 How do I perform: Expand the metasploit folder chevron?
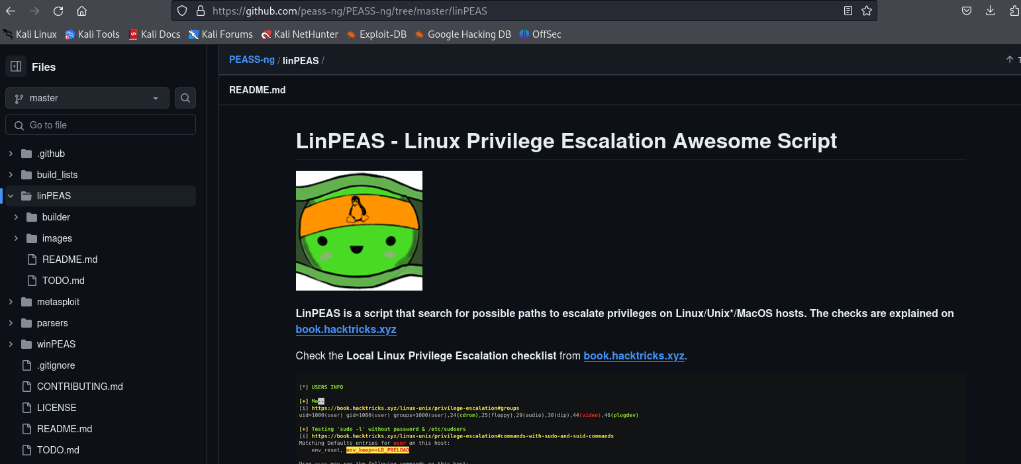11,302
